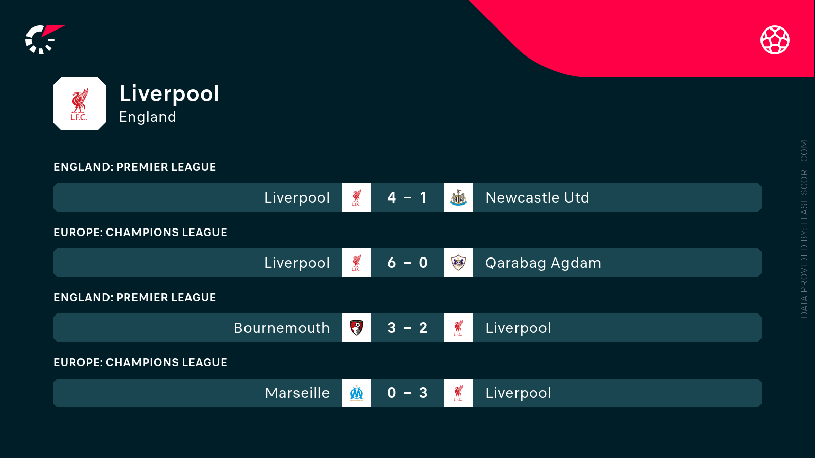Click the Qarabag Agdam crest icon
815x458 pixels.
point(458,263)
